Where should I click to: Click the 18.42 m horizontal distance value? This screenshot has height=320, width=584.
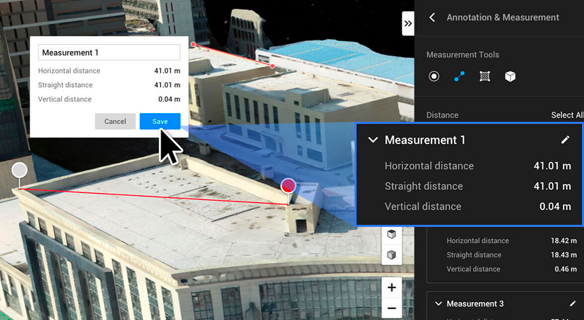pos(564,241)
